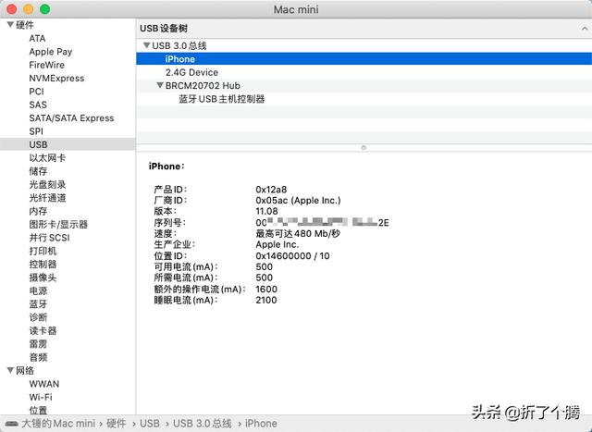This screenshot has width=592, height=432.
Task: Select SATA/SATA Express in the sidebar
Action: (71, 118)
